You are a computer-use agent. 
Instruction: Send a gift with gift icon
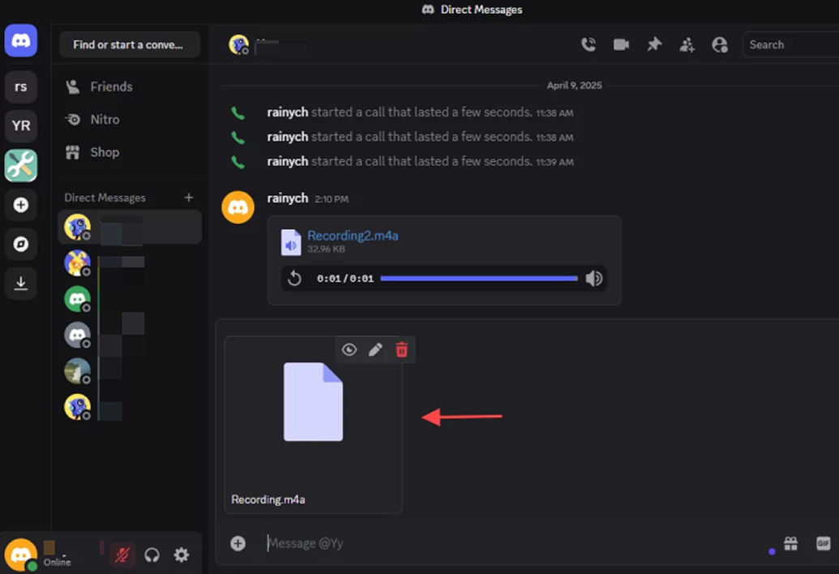point(791,543)
